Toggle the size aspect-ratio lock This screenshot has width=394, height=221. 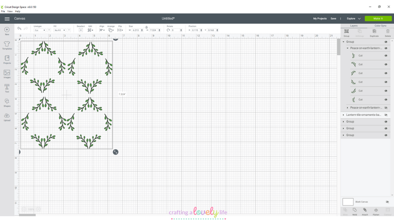147,27
